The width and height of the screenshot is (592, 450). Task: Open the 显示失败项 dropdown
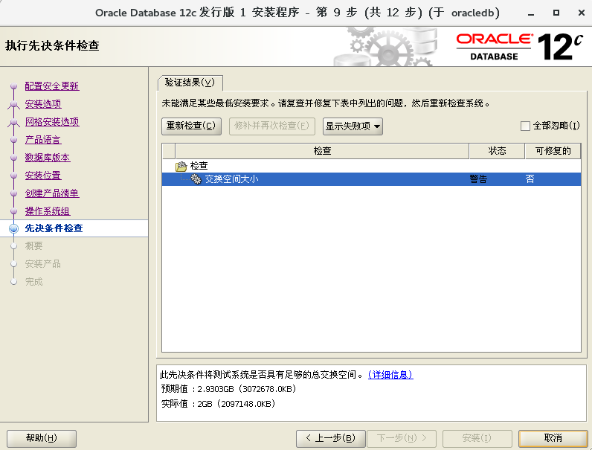pyautogui.click(x=353, y=126)
